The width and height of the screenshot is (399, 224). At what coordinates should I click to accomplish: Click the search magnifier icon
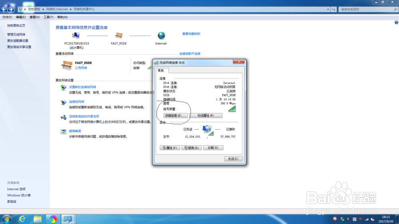click(x=395, y=10)
